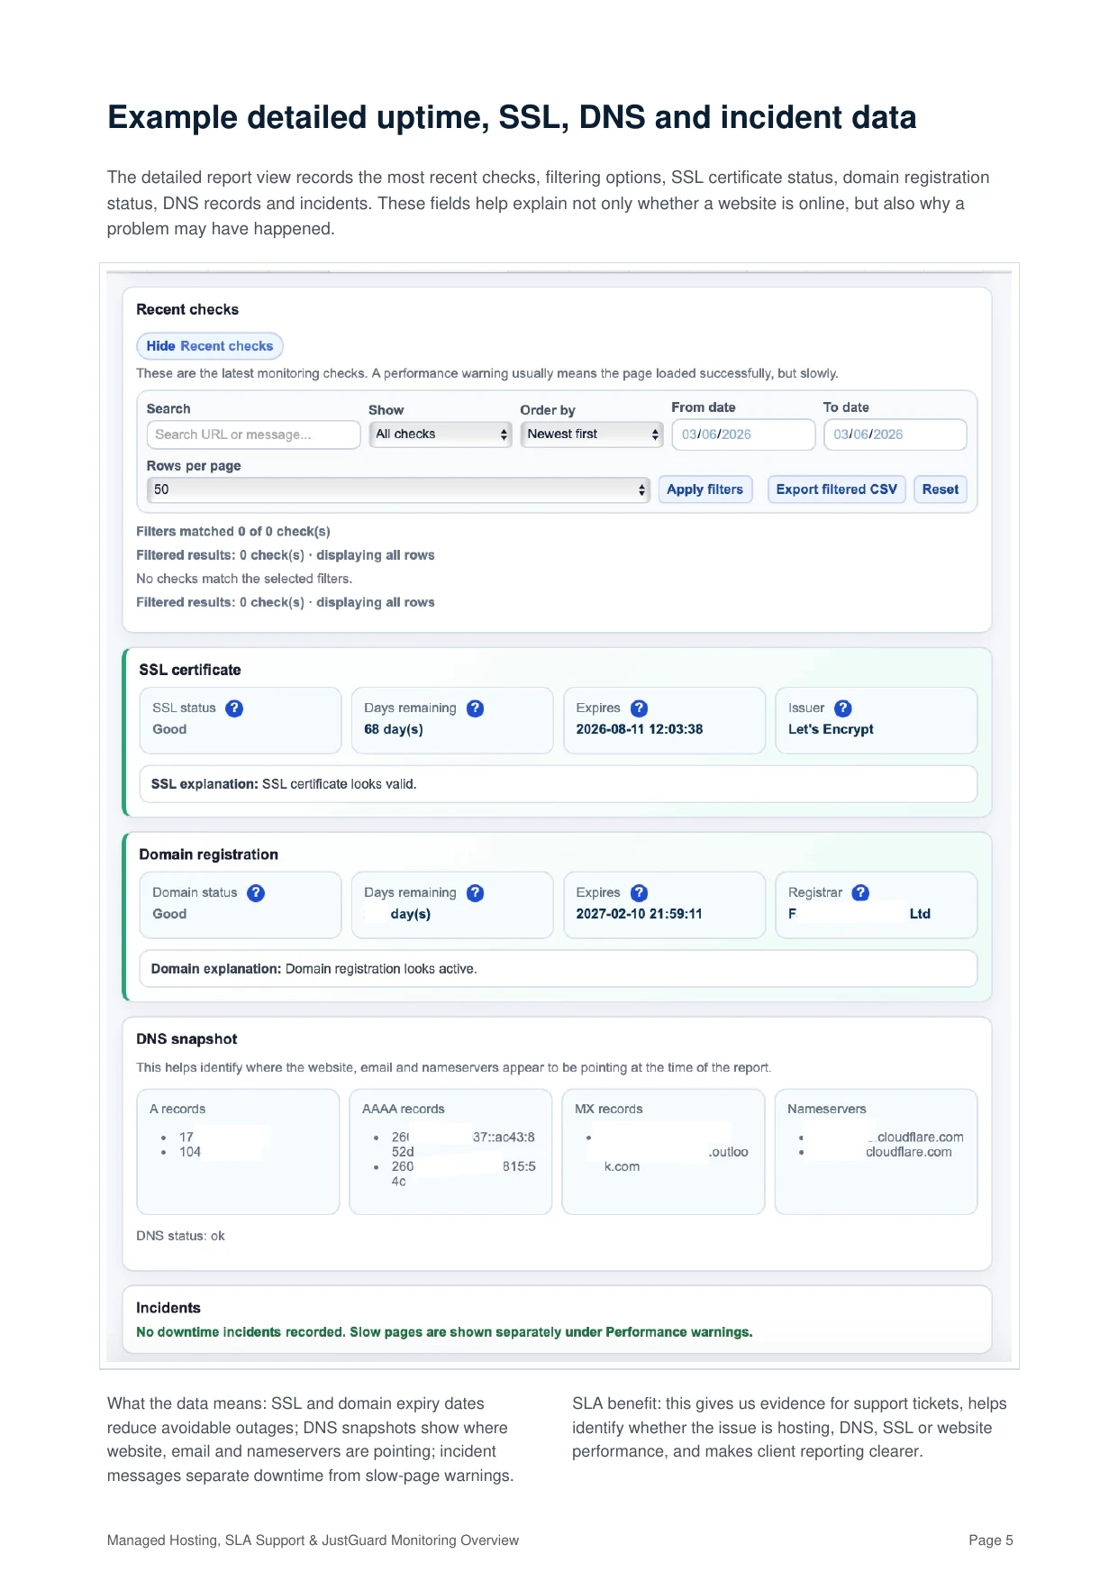This screenshot has width=1118, height=1581.
Task: Click the "Let's Encrypt" issuer value
Action: coord(831,729)
